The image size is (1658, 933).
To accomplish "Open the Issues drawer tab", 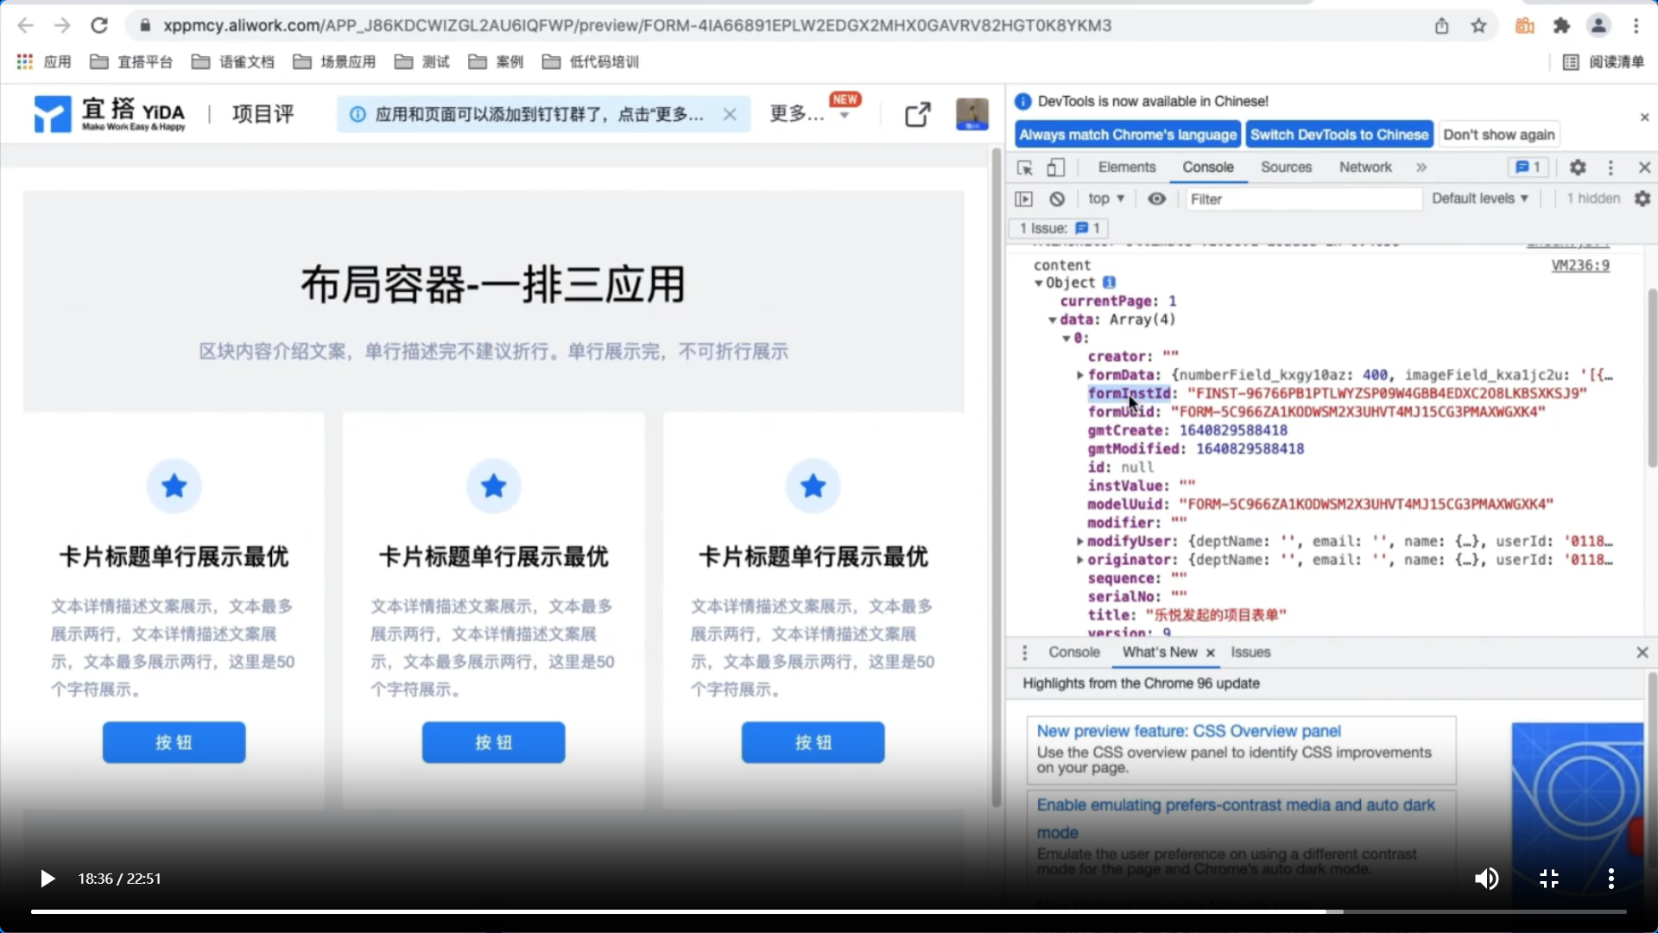I will [1250, 652].
